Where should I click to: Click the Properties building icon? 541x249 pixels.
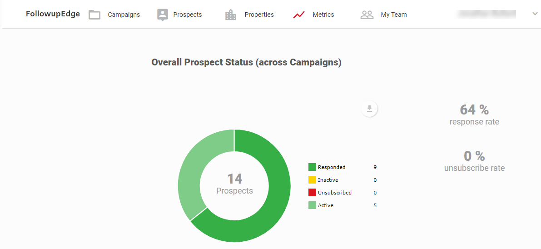(x=231, y=15)
